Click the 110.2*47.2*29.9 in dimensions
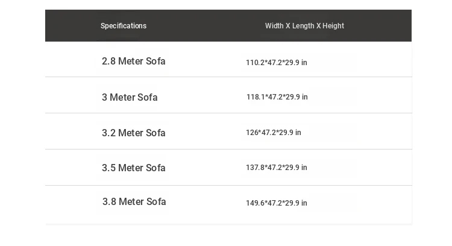The height and width of the screenshot is (246, 452). point(276,63)
